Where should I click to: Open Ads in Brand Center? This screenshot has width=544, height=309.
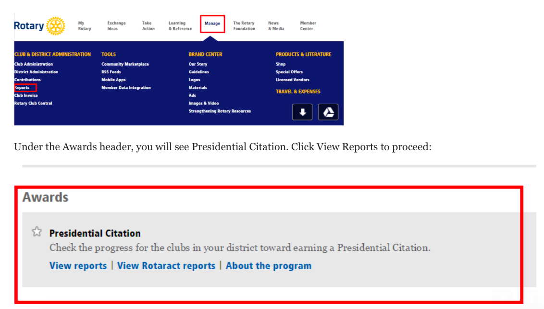[x=192, y=95]
